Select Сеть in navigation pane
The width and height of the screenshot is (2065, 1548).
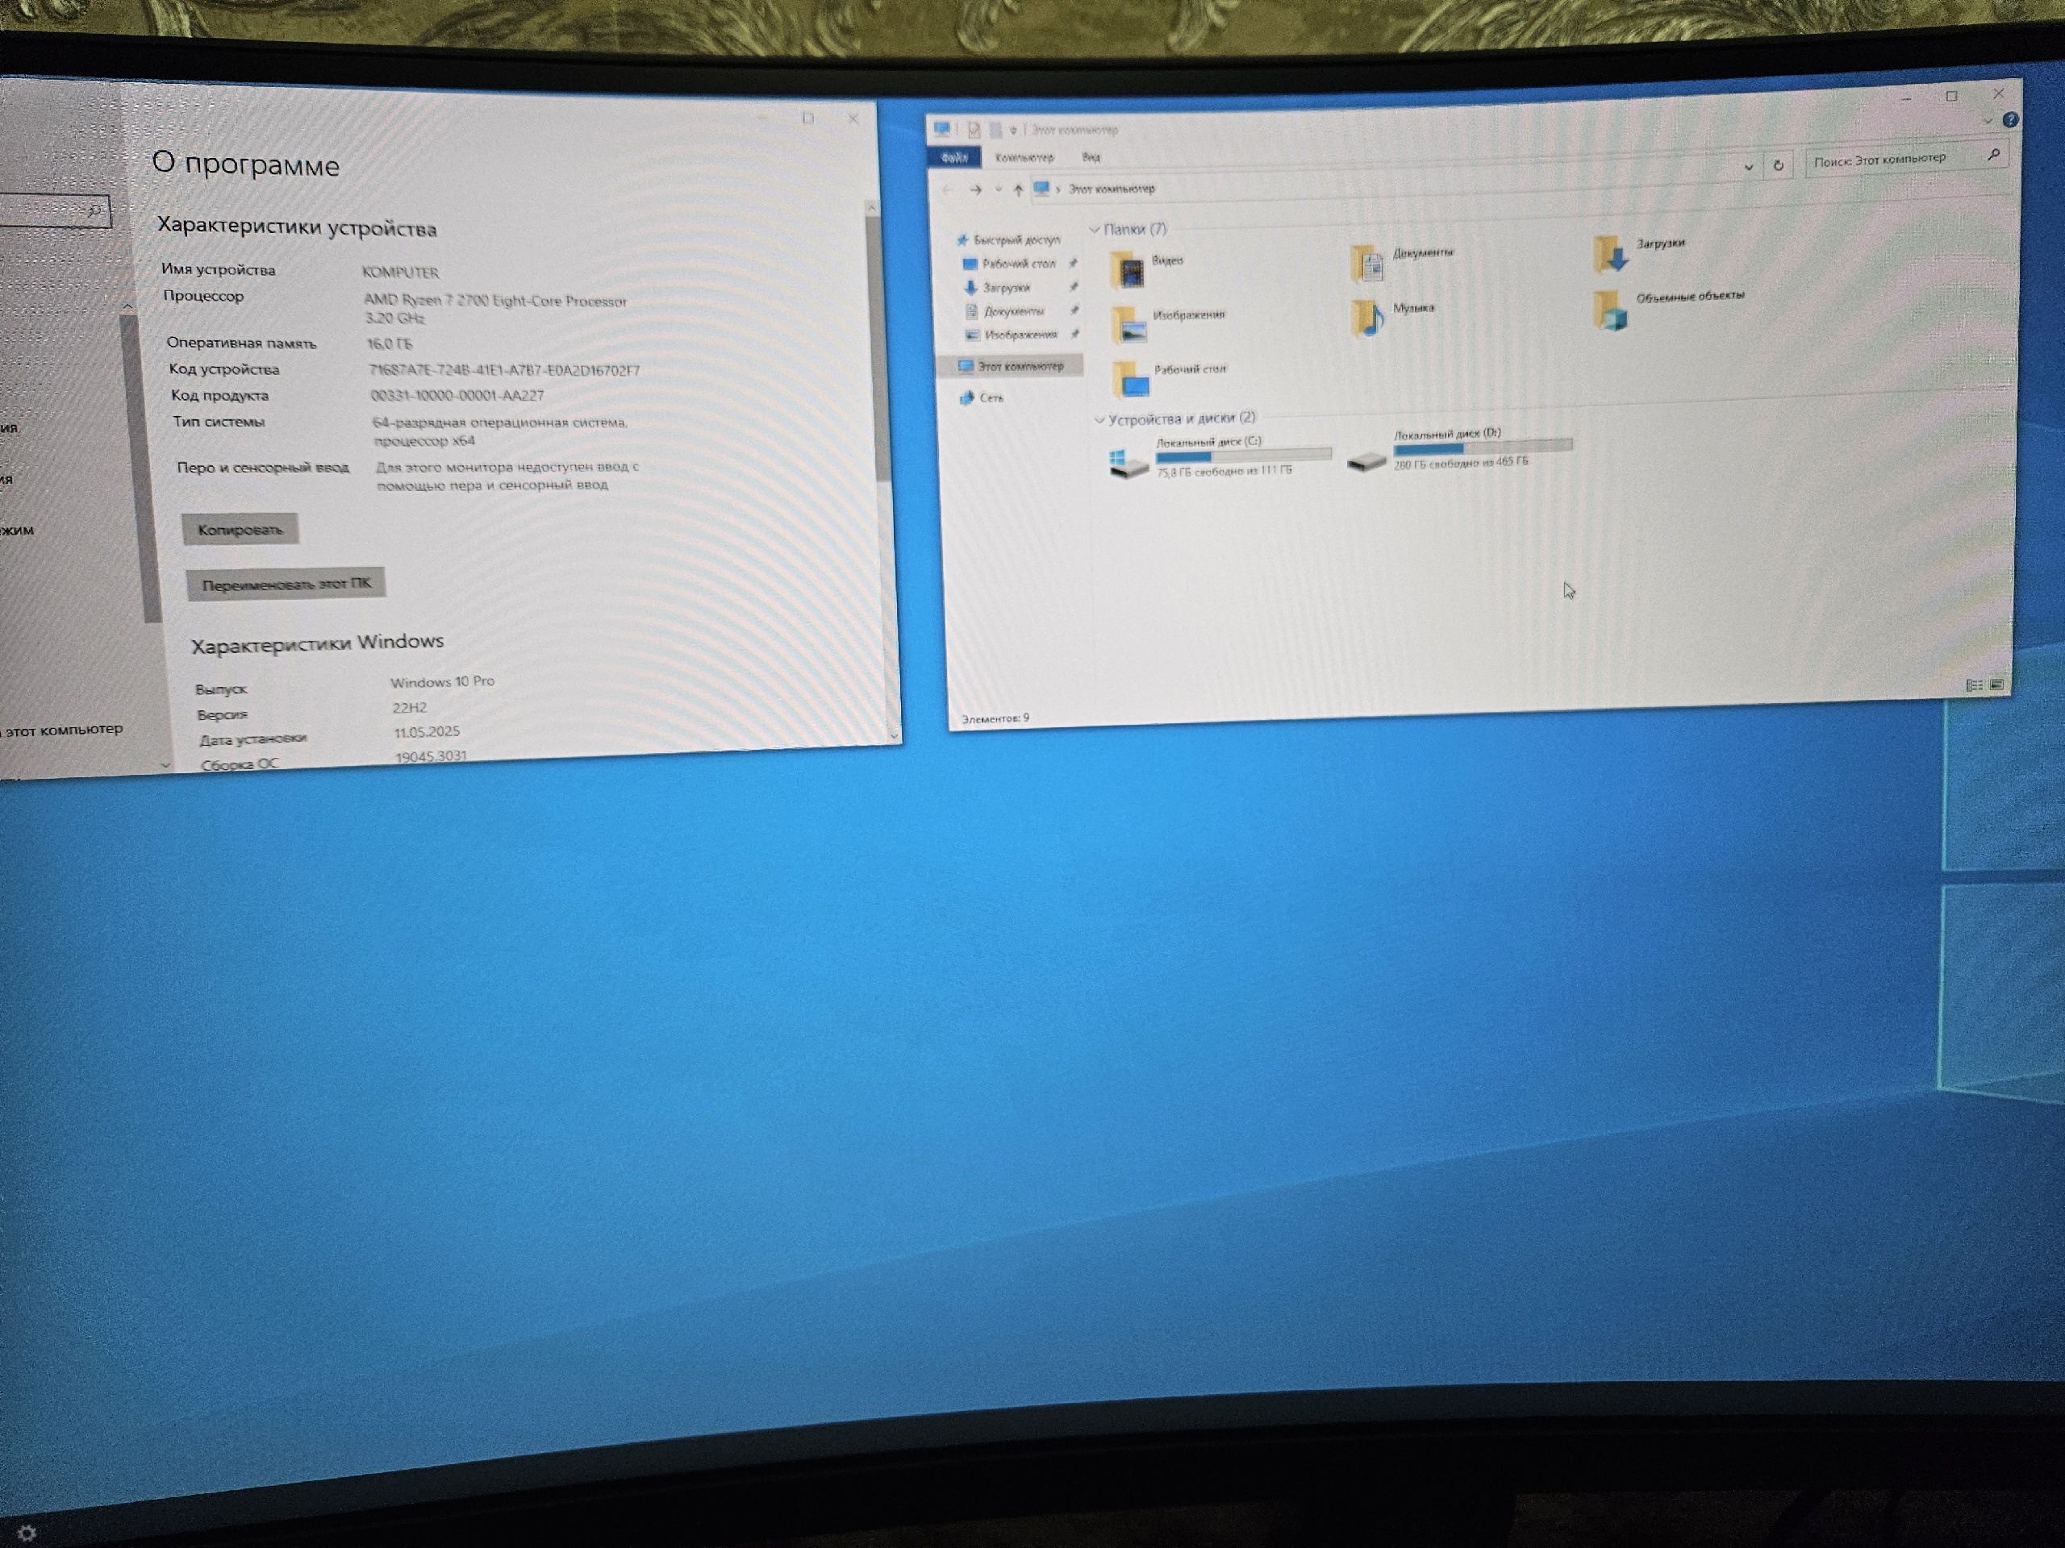pyautogui.click(x=981, y=397)
